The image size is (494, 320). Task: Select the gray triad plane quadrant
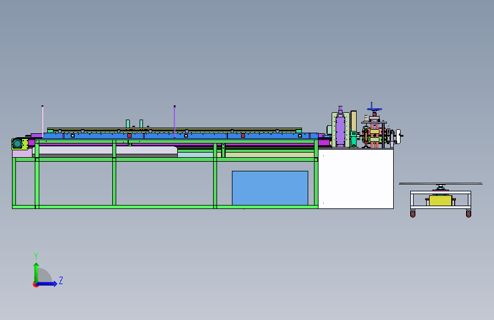45,276
